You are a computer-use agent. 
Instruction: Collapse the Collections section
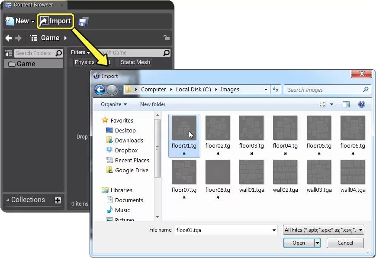tap(8, 200)
